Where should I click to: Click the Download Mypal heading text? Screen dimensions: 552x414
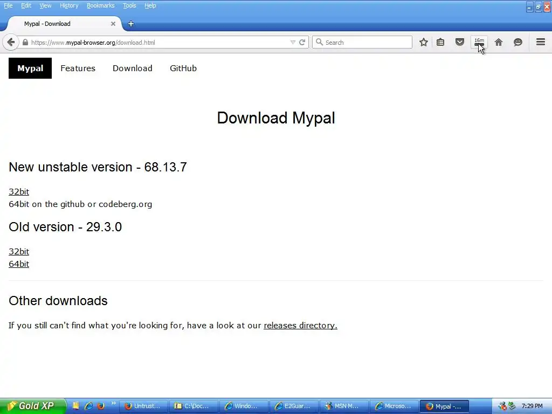click(x=276, y=118)
